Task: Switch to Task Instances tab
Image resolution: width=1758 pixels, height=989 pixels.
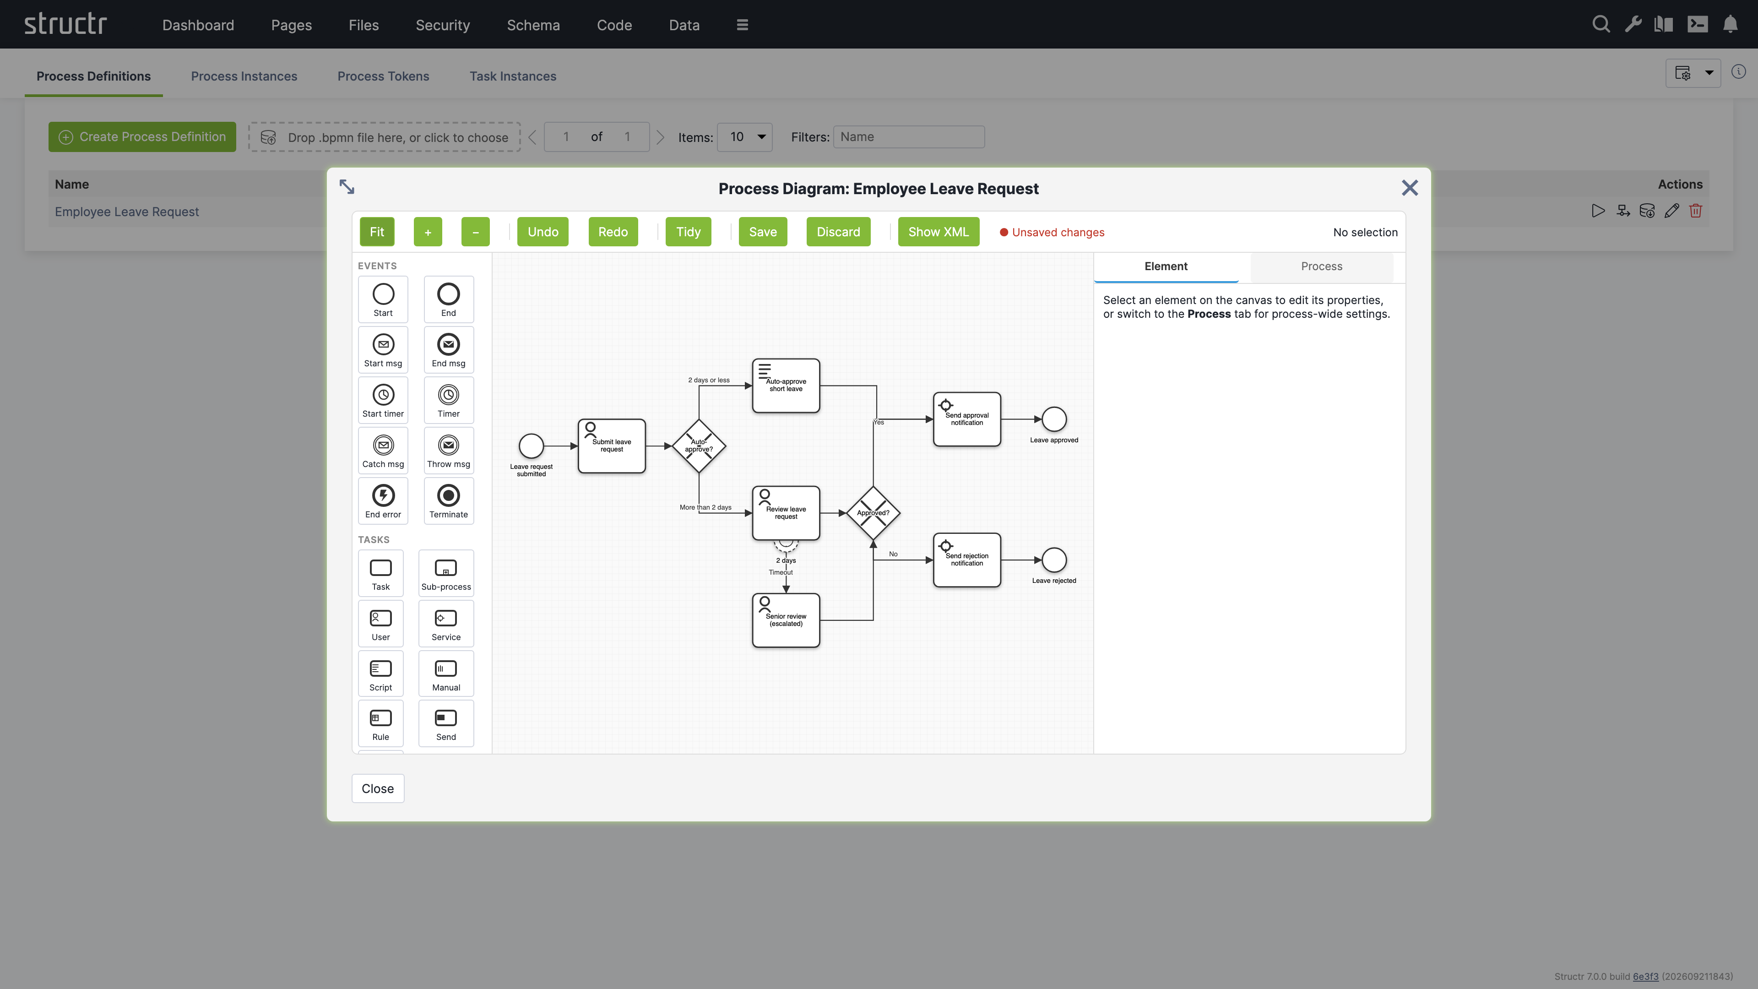Action: click(x=513, y=76)
